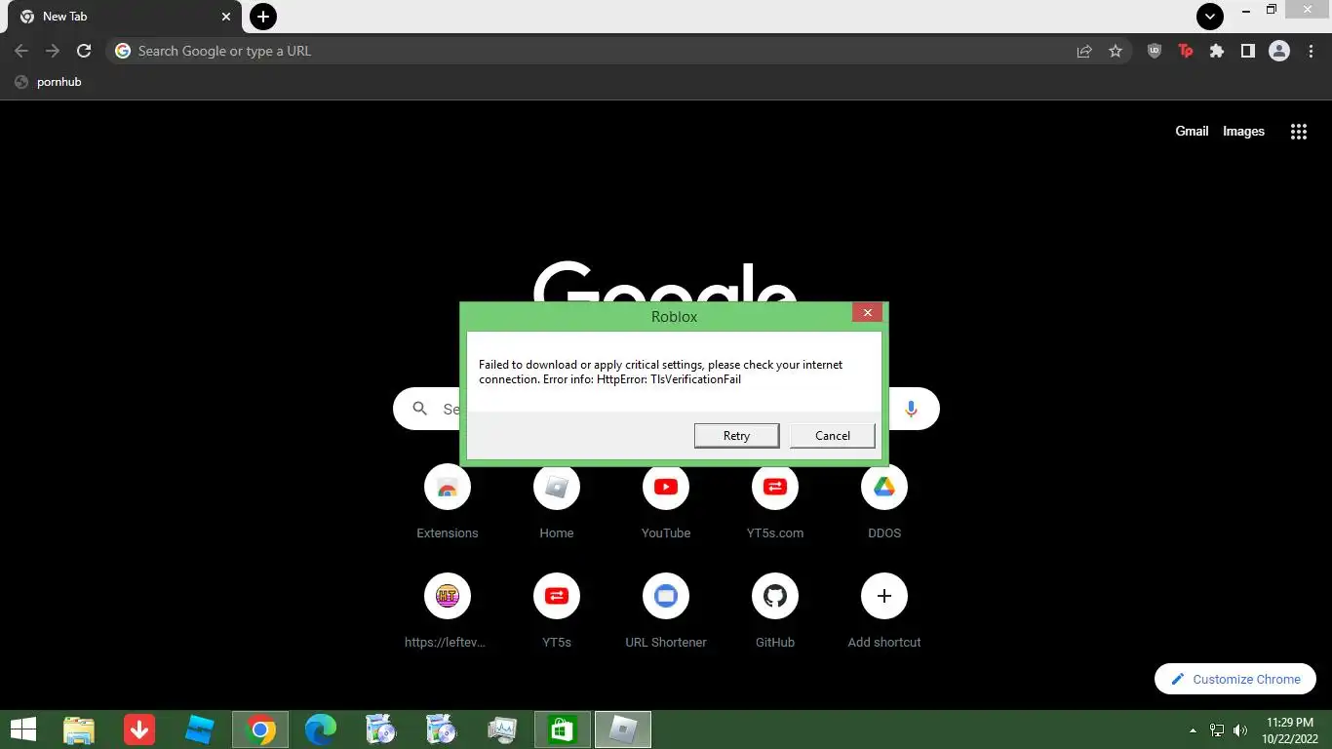
Task: Click the Retry button in Roblox dialog
Action: 736,436
